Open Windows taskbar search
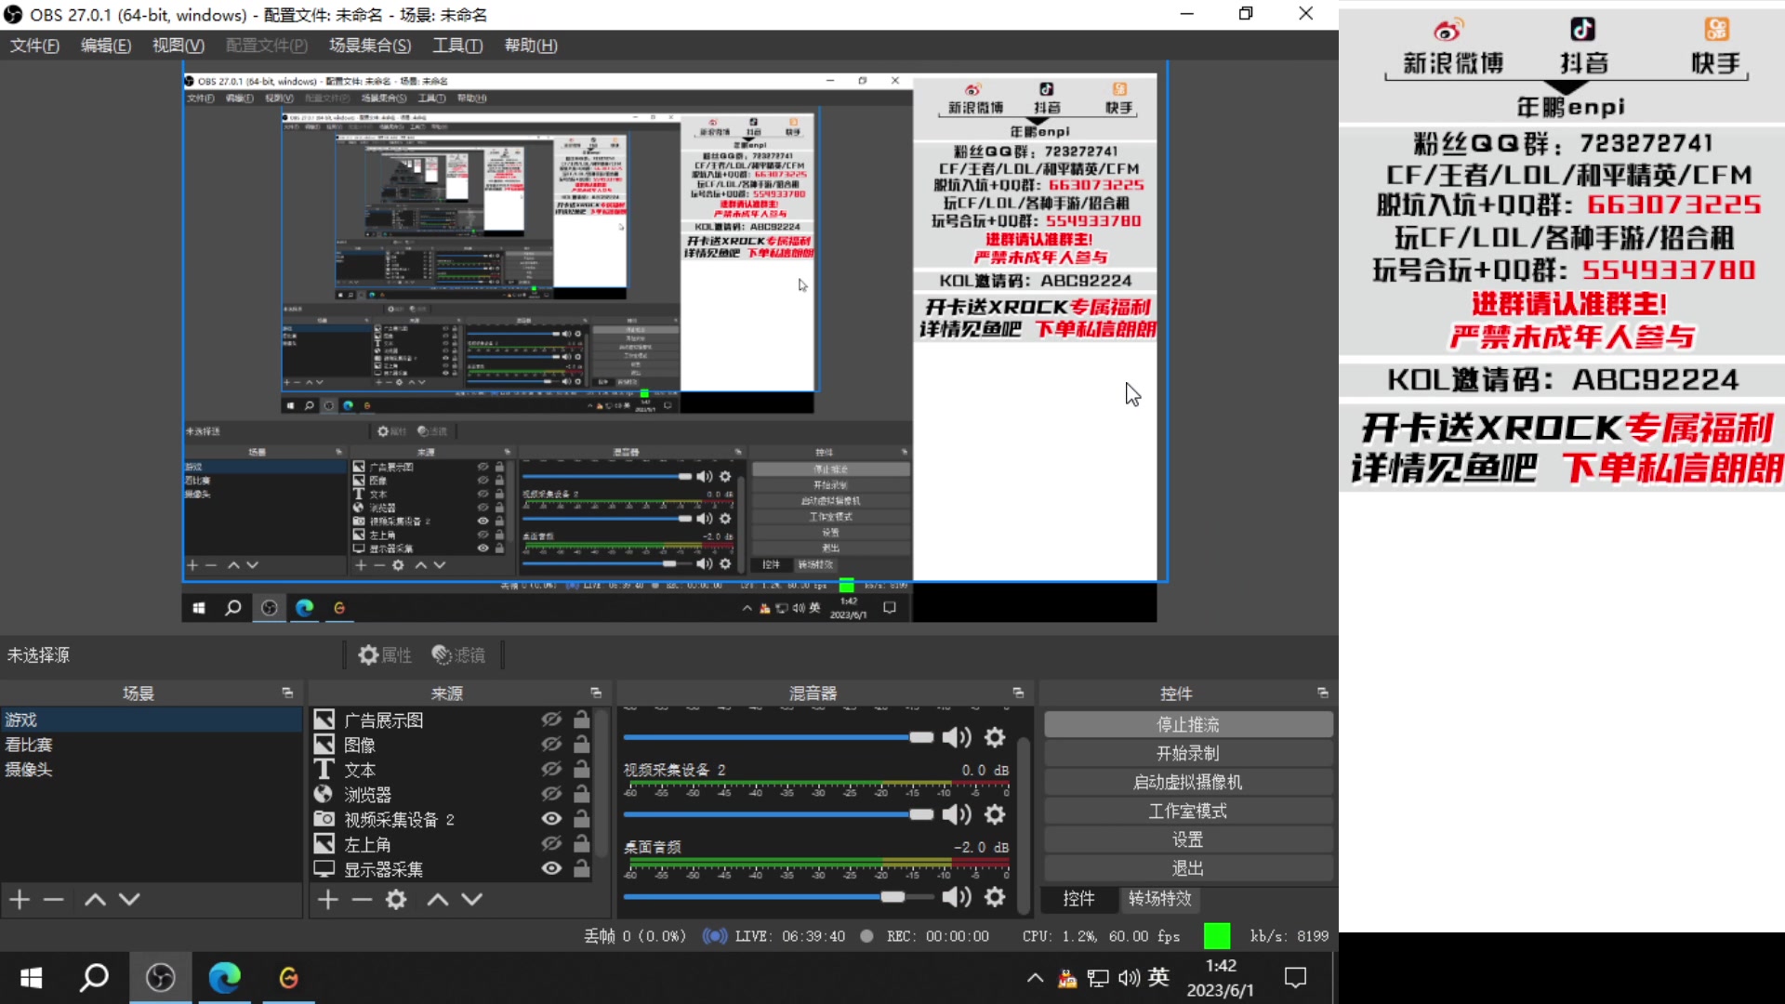The width and height of the screenshot is (1785, 1004). click(94, 978)
